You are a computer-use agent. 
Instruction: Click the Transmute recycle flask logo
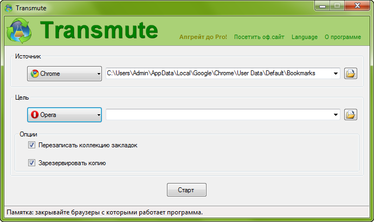19,31
